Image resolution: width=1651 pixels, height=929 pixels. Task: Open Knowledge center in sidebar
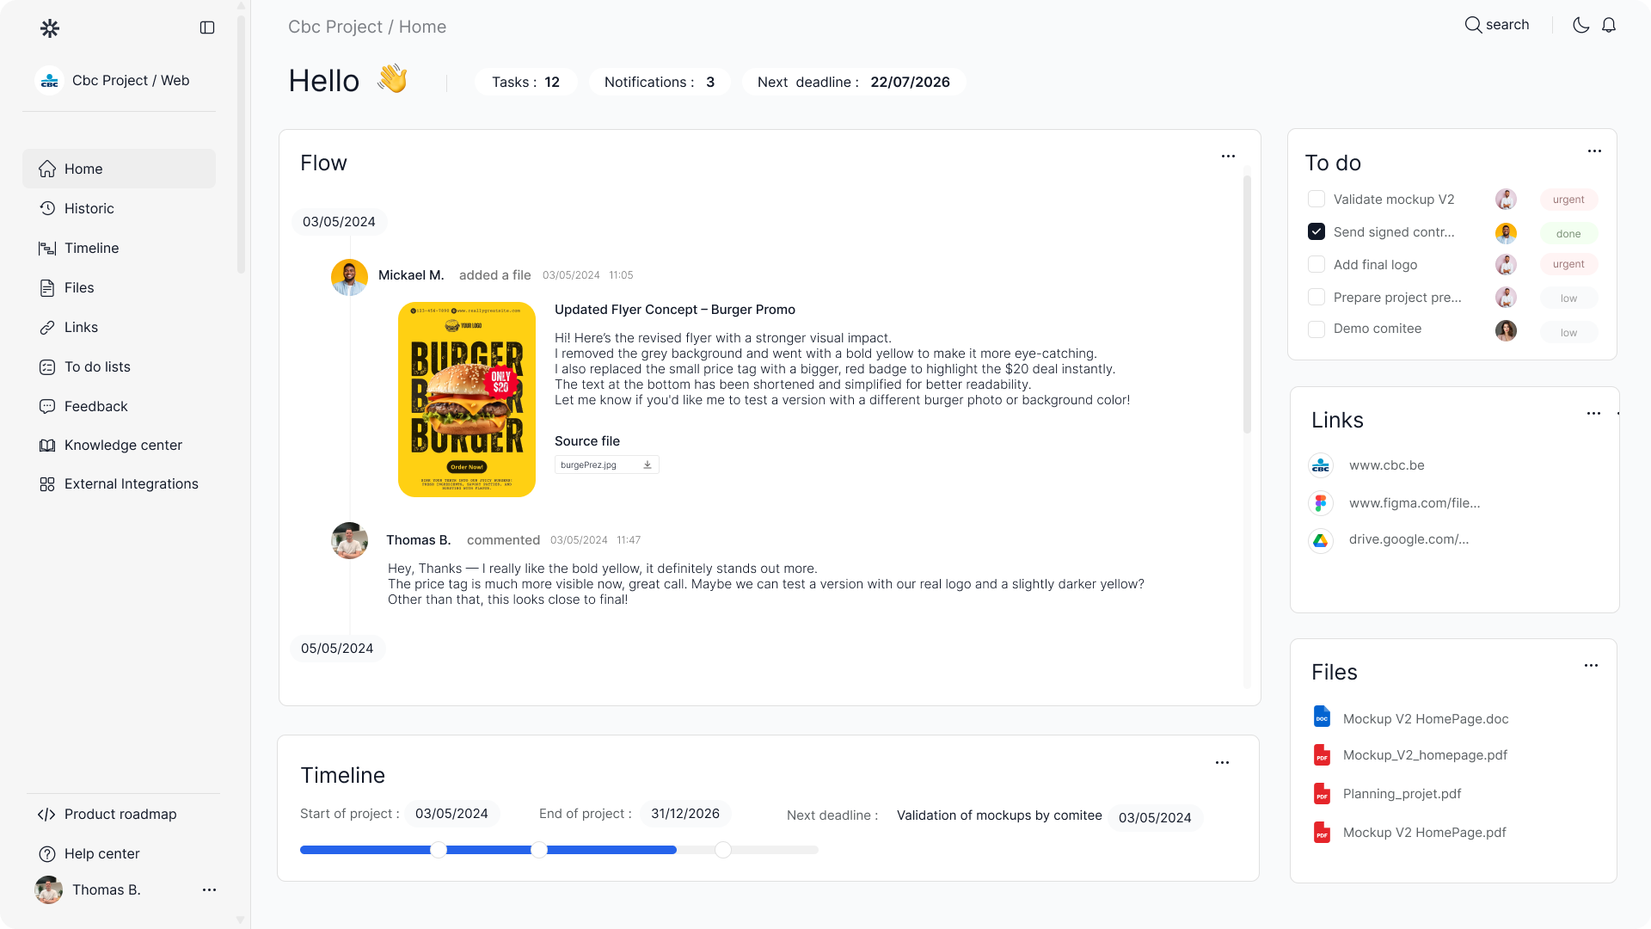(123, 445)
